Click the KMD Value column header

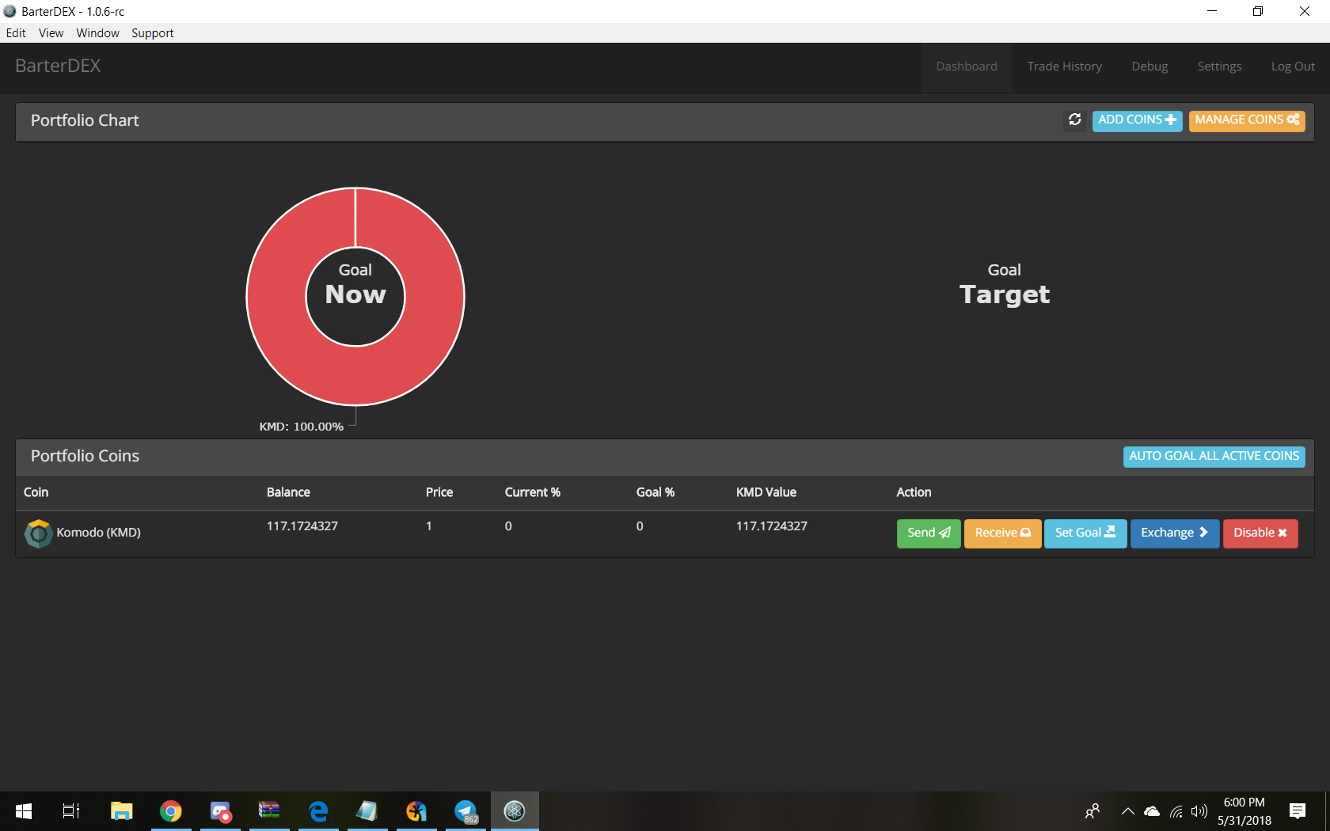[x=766, y=492]
